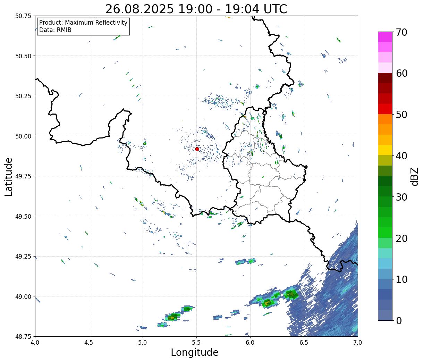This screenshot has height=361, width=423.
Task: Click the bright red 50 dBZ swatch
Action: pos(385,109)
